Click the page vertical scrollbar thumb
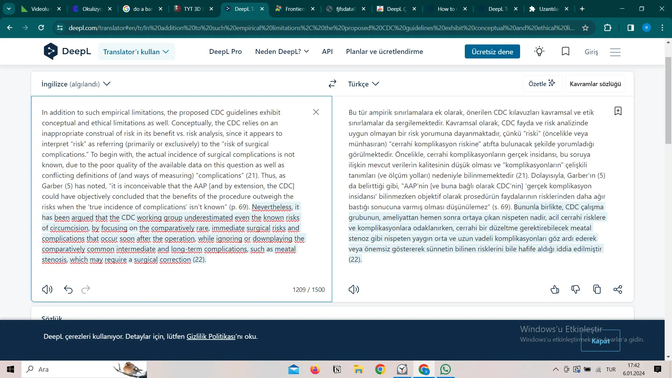The height and width of the screenshot is (378, 672). [668, 100]
